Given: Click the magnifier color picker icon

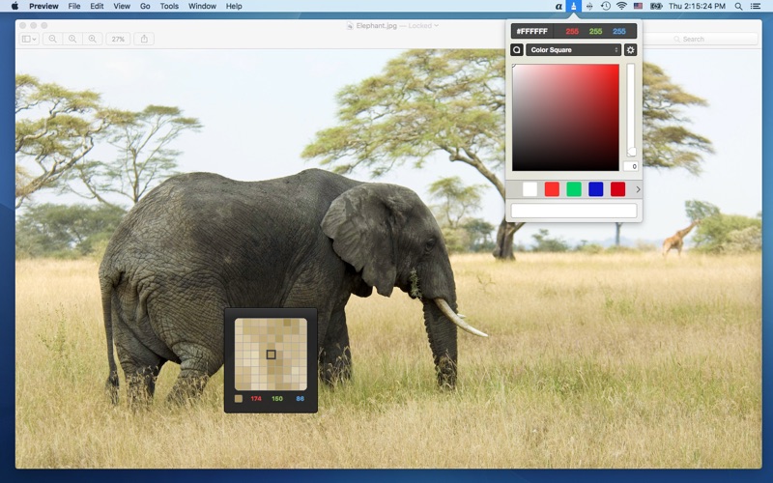Looking at the screenshot, I should [x=517, y=50].
